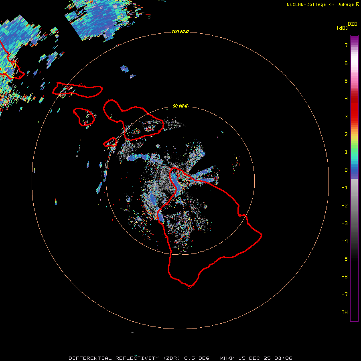Screen dimensions: 361x361
Task: Click the TH threshold label
Action: pos(345,312)
